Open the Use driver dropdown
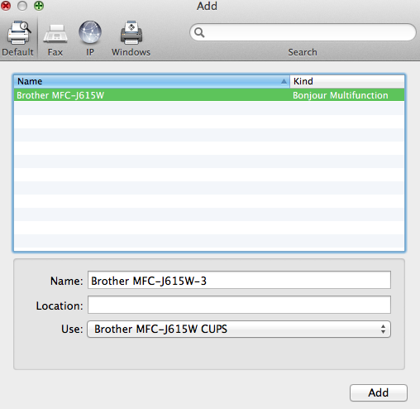This screenshot has width=420, height=409. click(x=239, y=329)
